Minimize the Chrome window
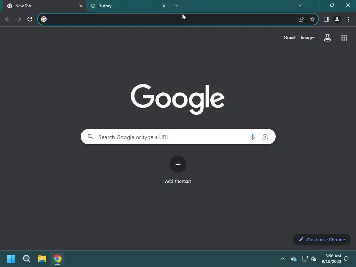 pyautogui.click(x=316, y=5)
